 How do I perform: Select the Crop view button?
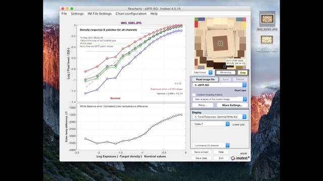pyautogui.click(x=243, y=72)
